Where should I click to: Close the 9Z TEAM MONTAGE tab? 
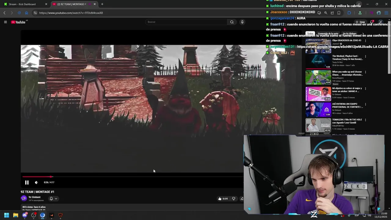[x=95, y=4]
